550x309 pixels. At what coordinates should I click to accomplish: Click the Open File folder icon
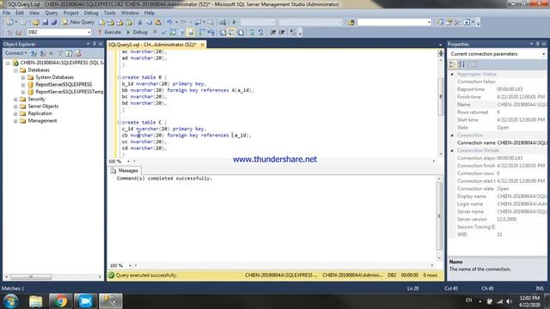click(35, 22)
